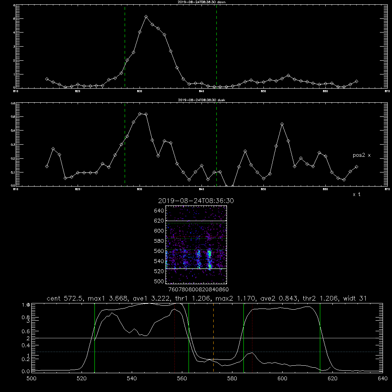This screenshot has height=392, width=392.
Task: Click the first data marker of dawn curve
Action: click(47, 79)
